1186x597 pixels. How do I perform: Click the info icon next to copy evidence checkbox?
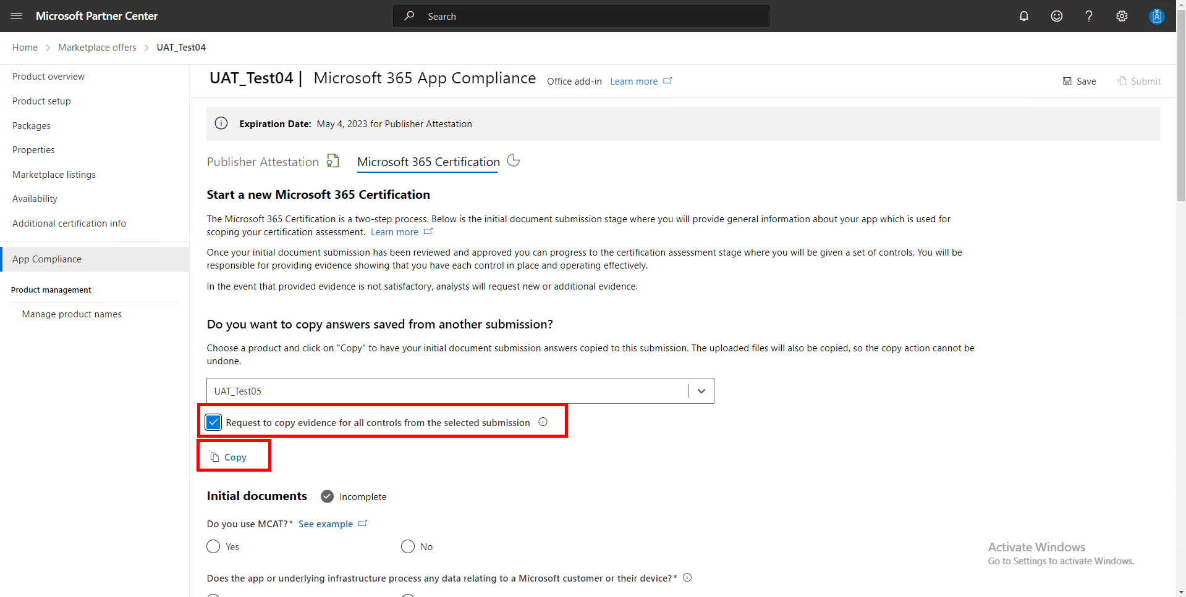543,422
